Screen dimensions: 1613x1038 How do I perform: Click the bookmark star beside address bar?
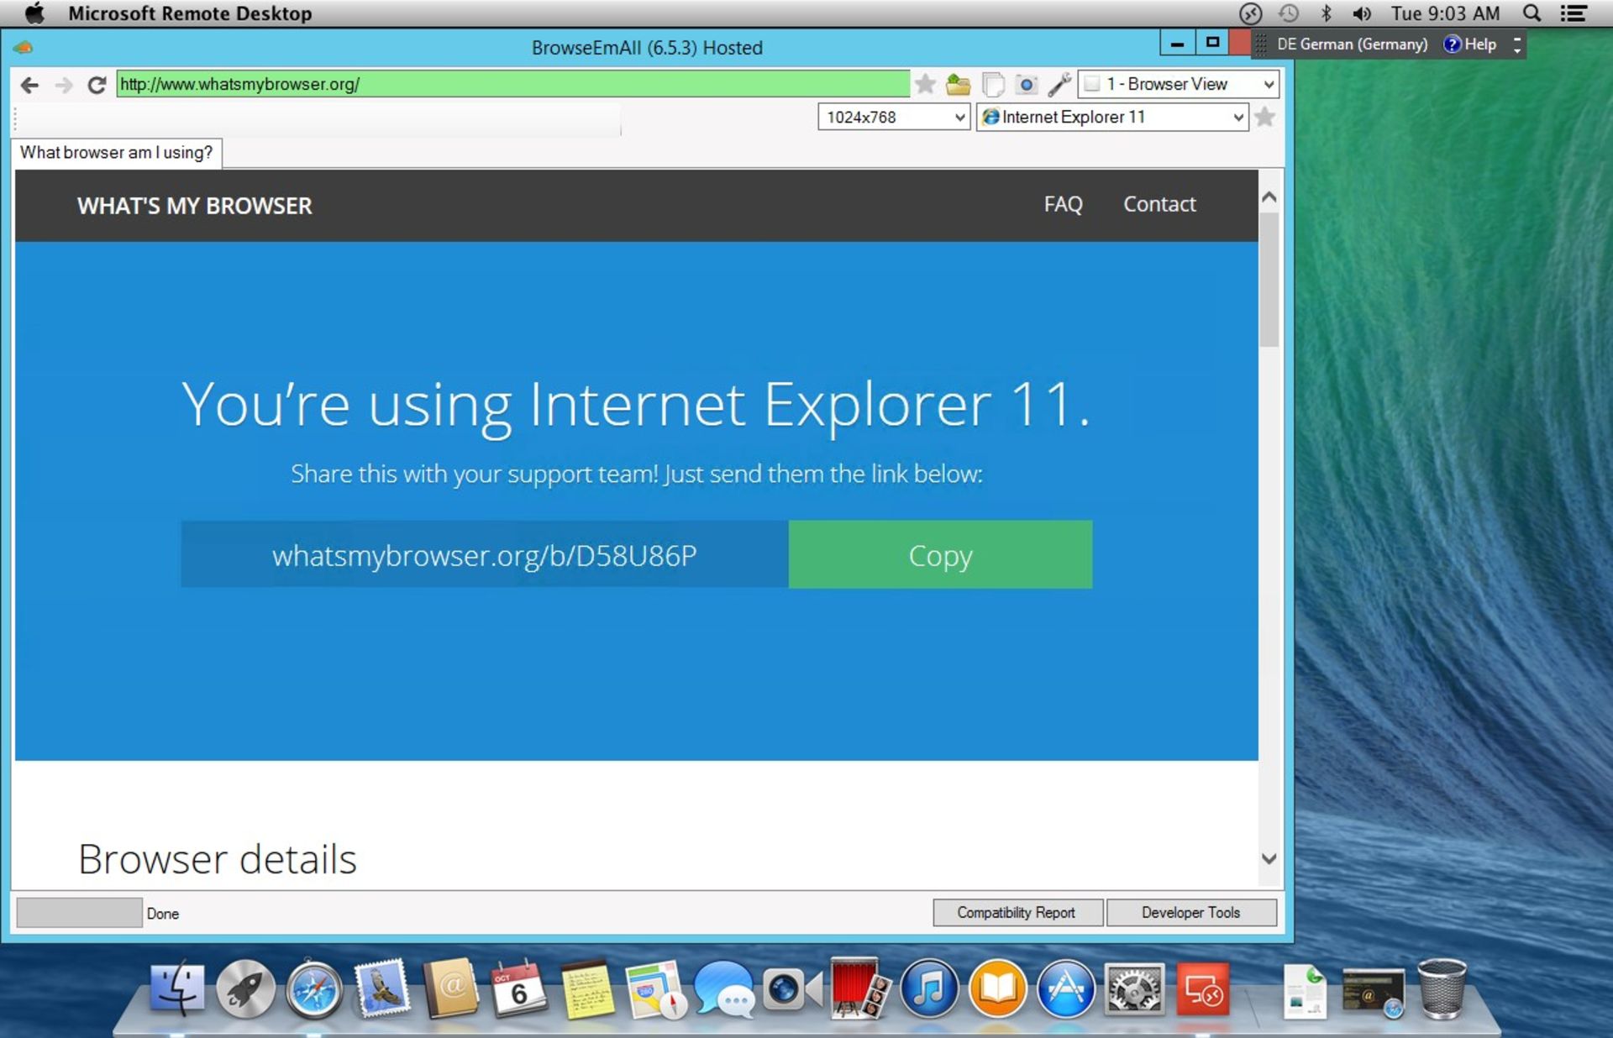(x=925, y=84)
